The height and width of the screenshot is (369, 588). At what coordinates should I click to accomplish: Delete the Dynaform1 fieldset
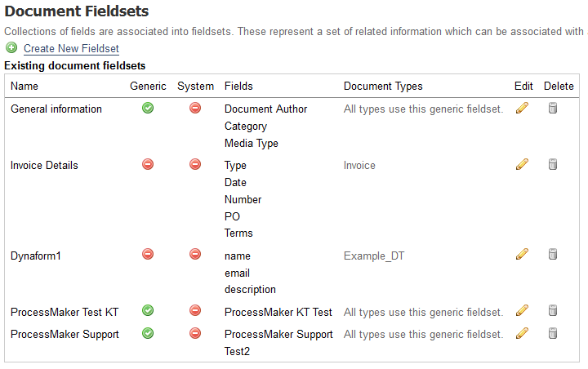pyautogui.click(x=553, y=255)
